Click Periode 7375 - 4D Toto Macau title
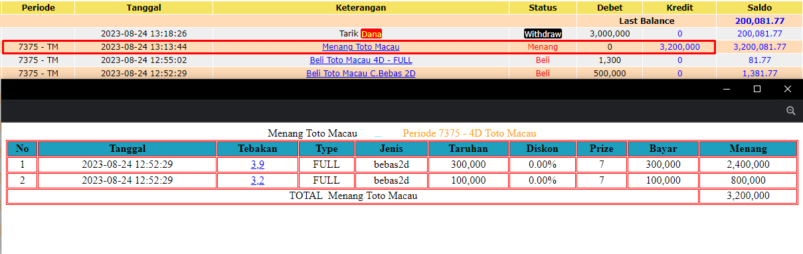 click(x=469, y=133)
